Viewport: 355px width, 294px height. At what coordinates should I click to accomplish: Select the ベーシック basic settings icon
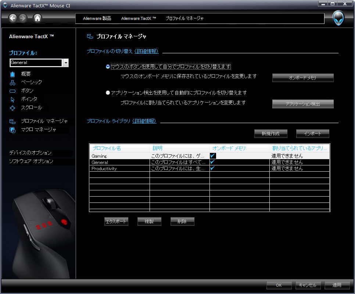(x=12, y=83)
